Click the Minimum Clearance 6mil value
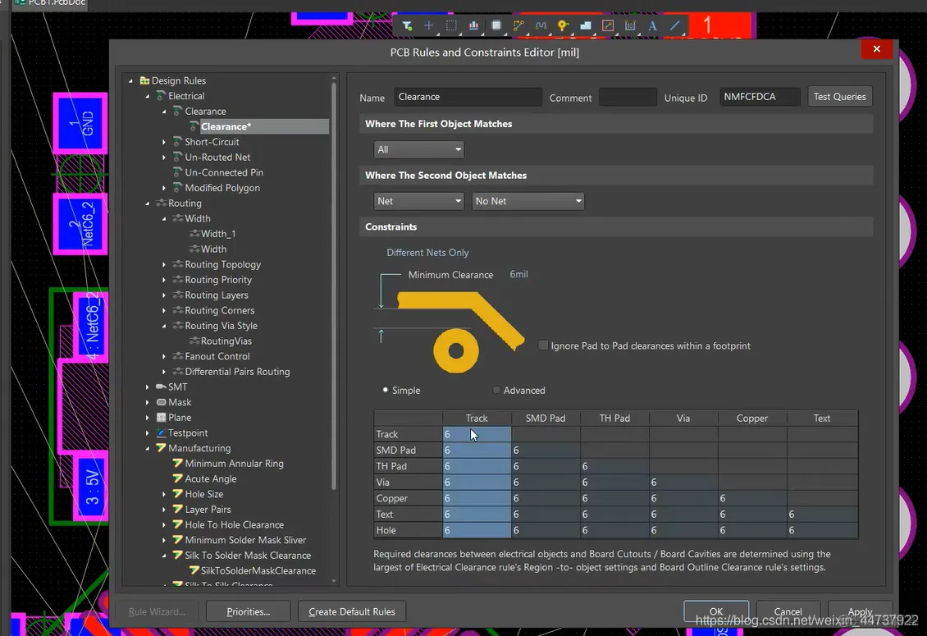This screenshot has width=927, height=636. tap(518, 275)
